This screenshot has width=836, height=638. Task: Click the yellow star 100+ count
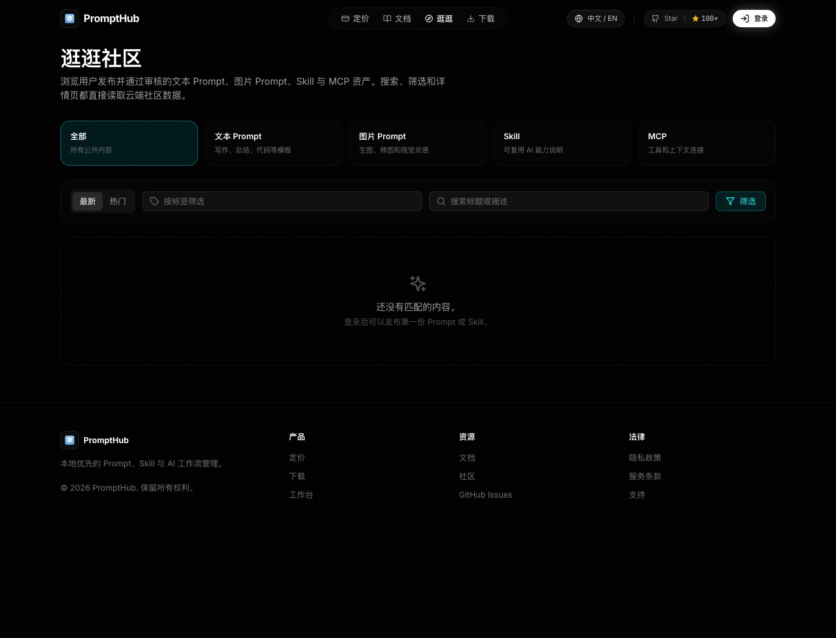point(705,19)
